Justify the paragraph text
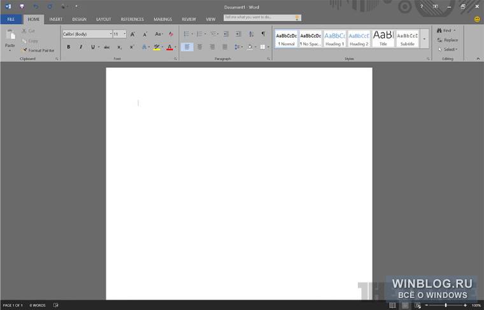The height and width of the screenshot is (310, 484). (225, 47)
